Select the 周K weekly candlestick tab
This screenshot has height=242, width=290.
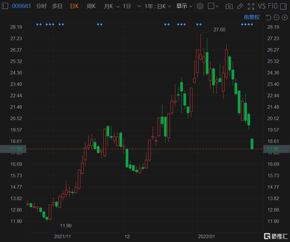[91, 6]
